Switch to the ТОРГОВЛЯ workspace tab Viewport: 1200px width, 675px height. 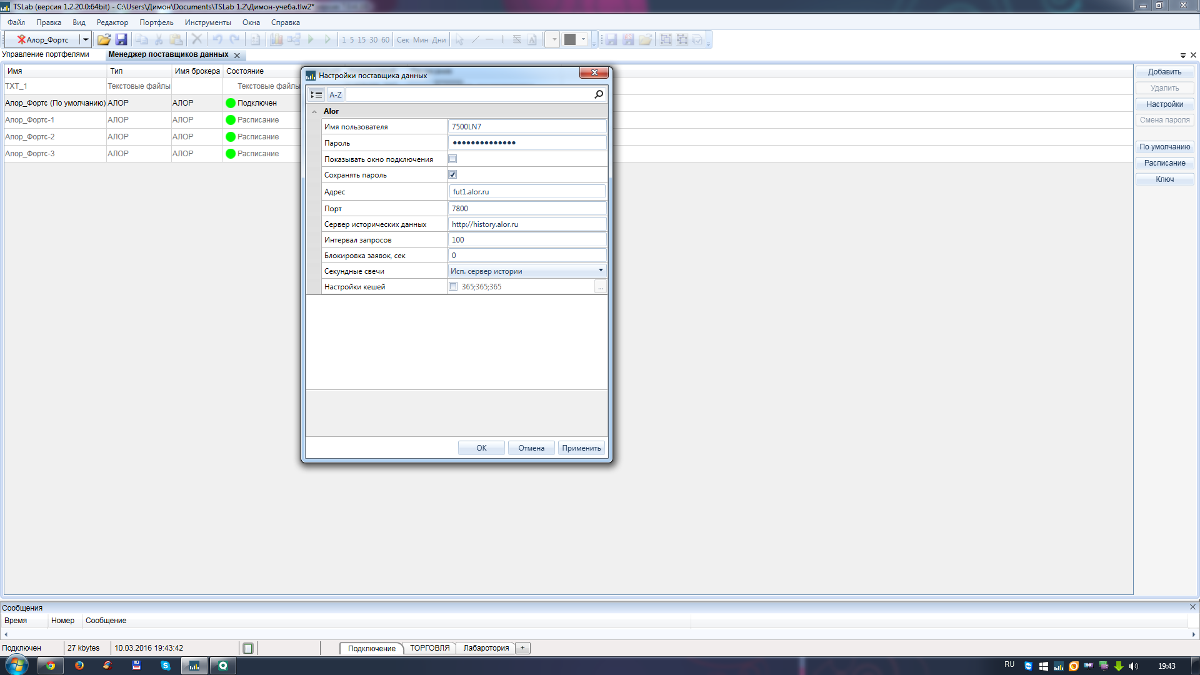point(429,648)
